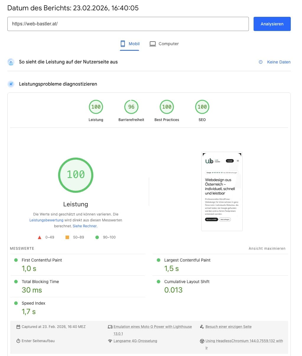Click the 1,7 s Speed Index value
302x356 pixels.
coord(29,312)
